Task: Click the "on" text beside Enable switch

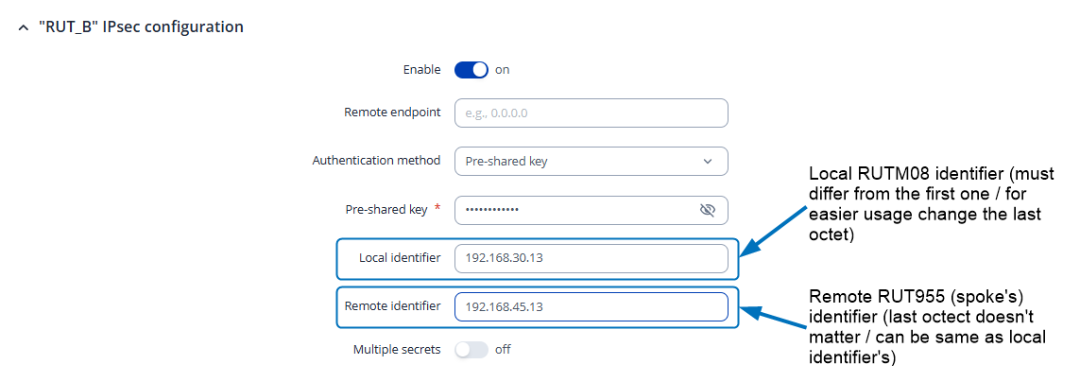Action: pyautogui.click(x=503, y=69)
